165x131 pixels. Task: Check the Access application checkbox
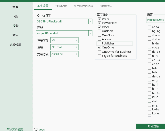99,39
